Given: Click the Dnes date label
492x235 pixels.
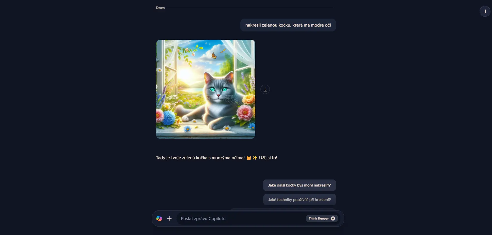Looking at the screenshot, I should pos(160,8).
